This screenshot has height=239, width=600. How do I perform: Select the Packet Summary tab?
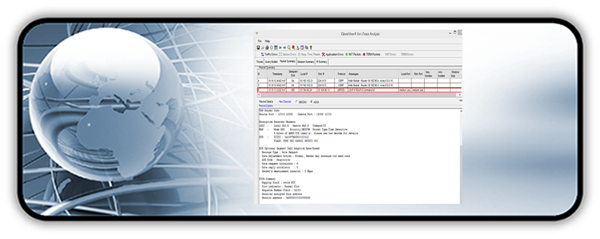point(288,61)
